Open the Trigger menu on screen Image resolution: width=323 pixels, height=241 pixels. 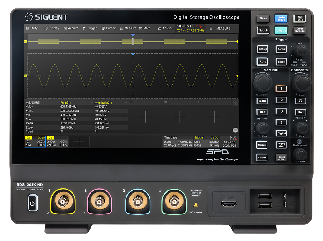(90, 28)
